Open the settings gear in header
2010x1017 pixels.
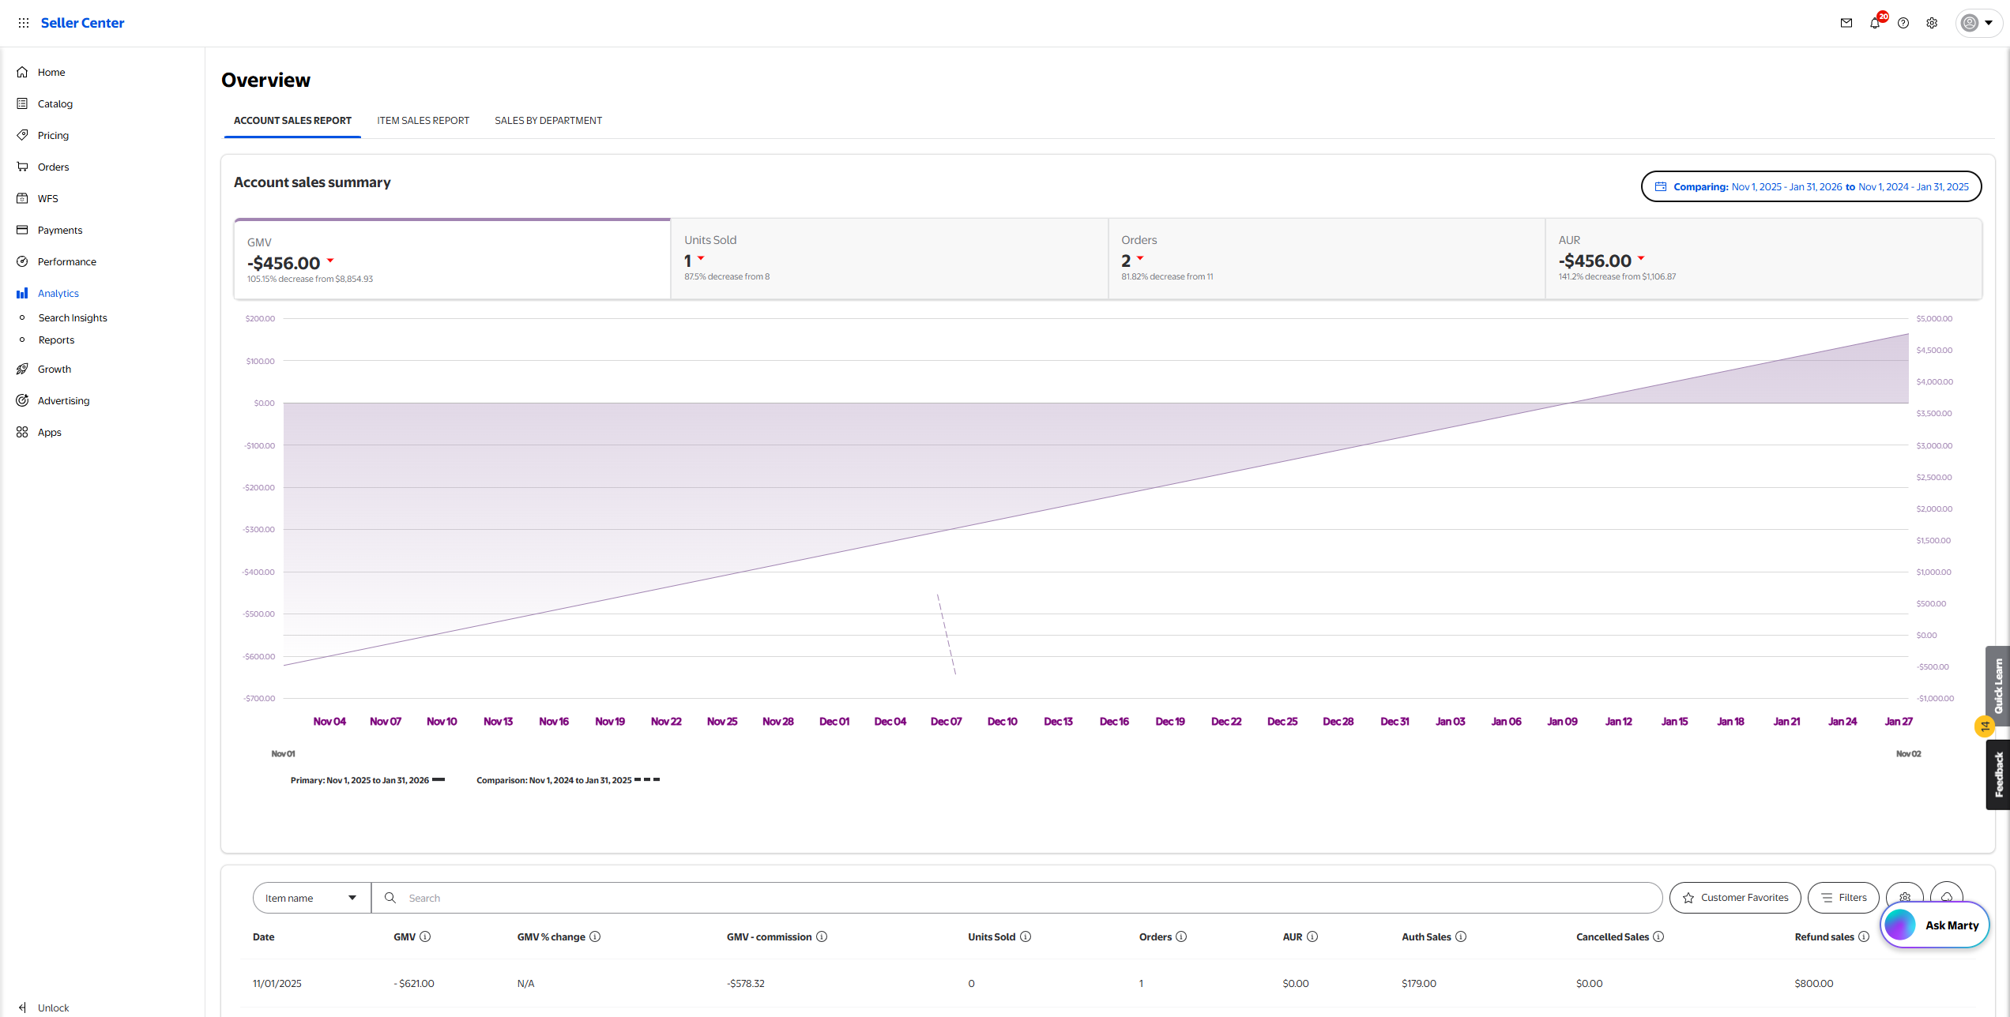click(x=1932, y=23)
